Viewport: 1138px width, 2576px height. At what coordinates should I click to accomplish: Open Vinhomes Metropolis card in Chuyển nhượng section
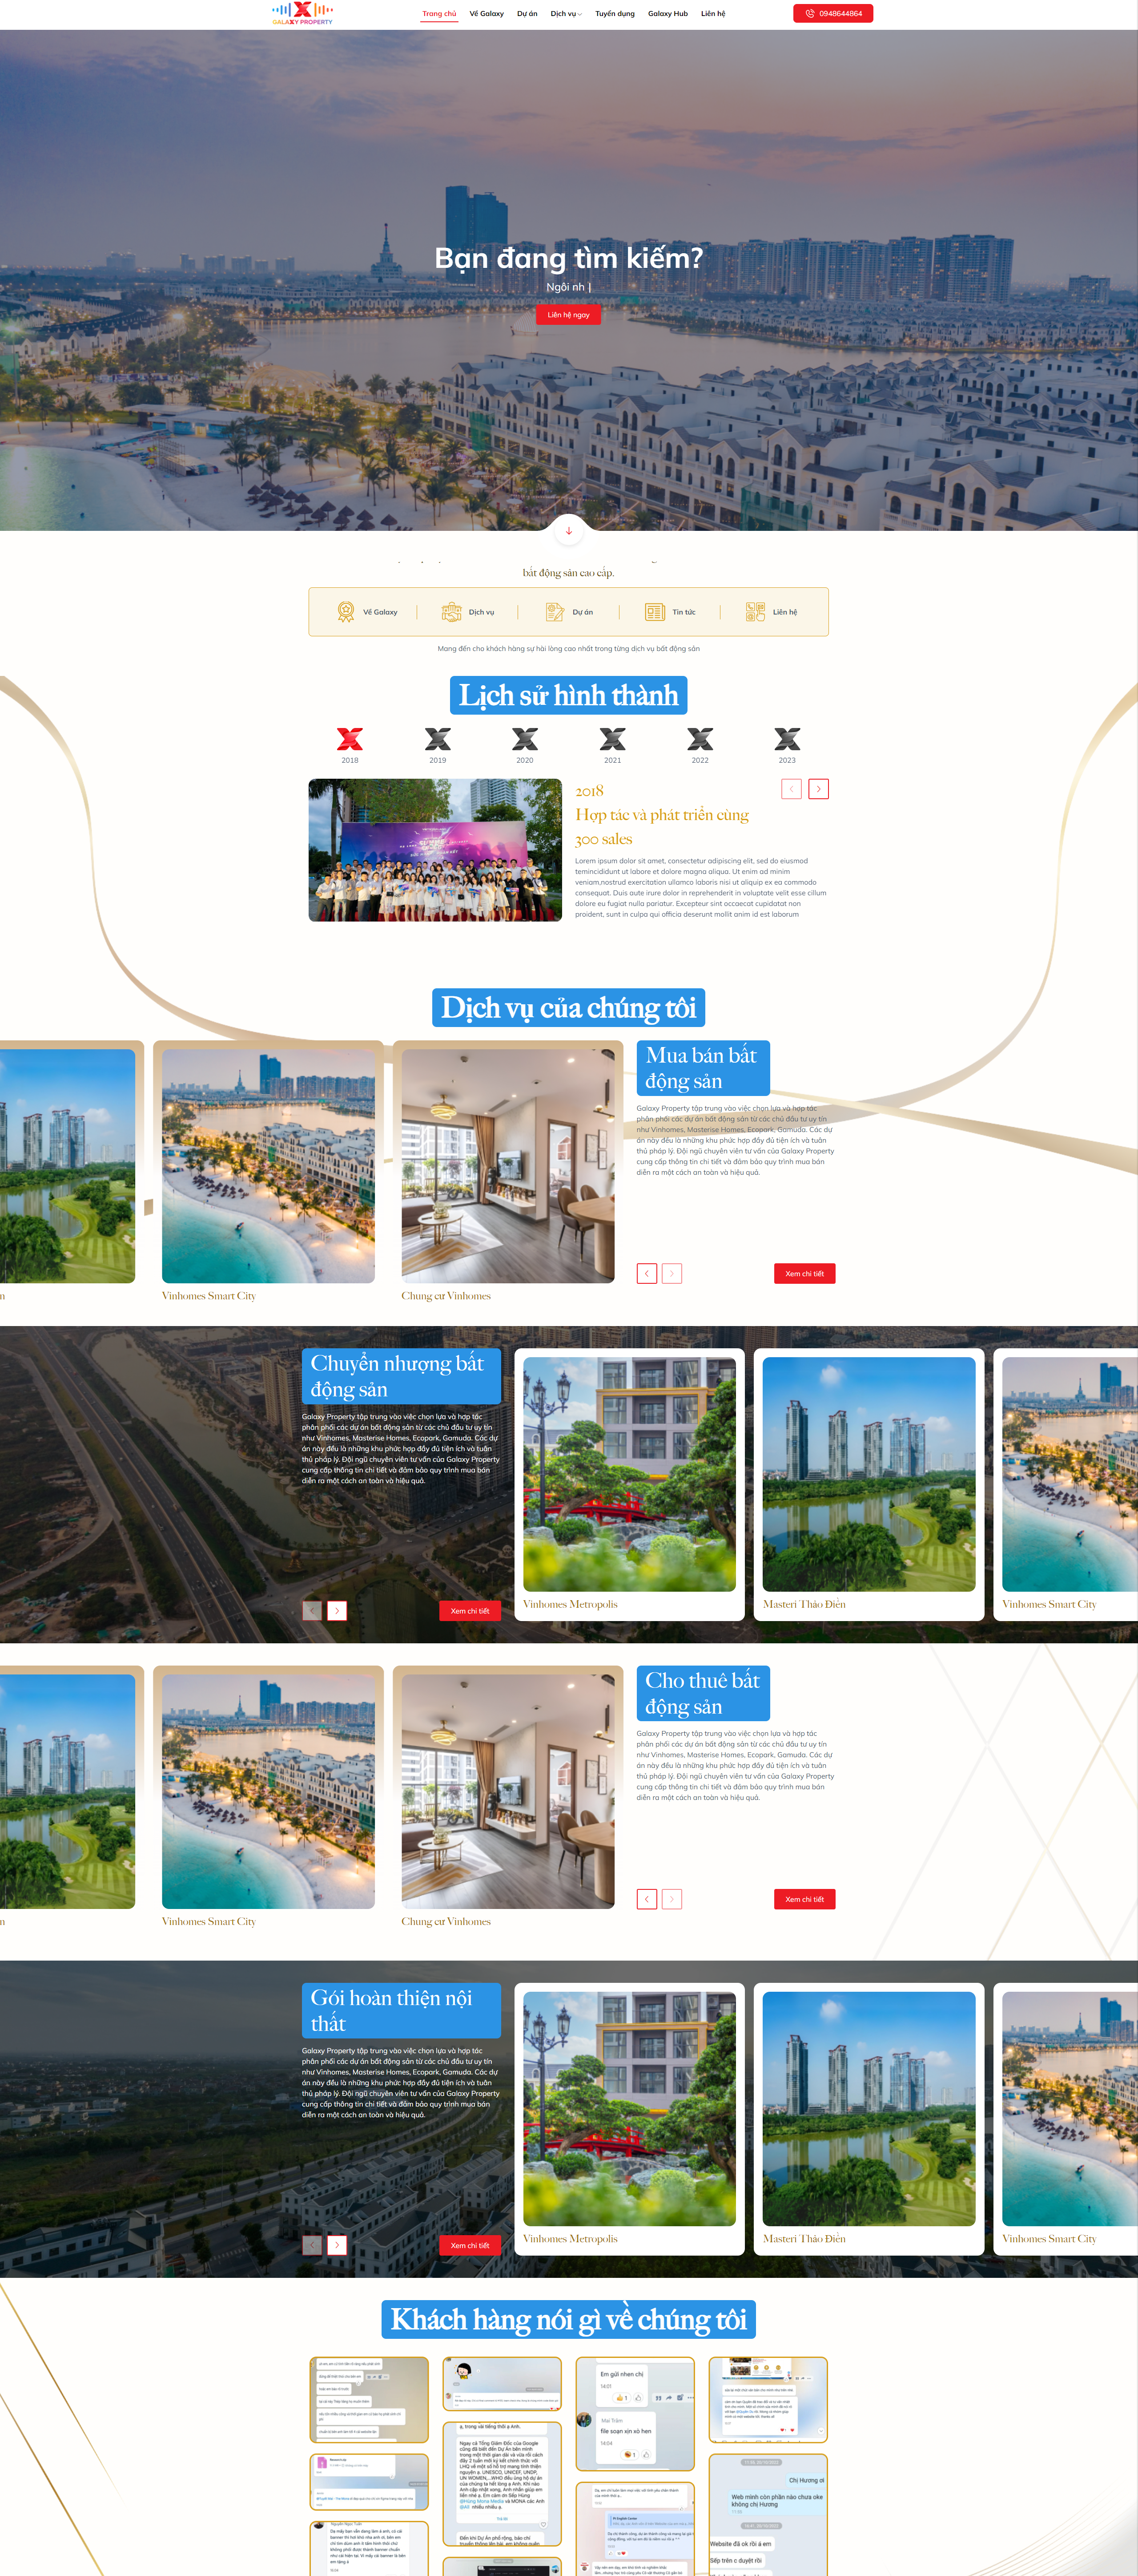pyautogui.click(x=629, y=1484)
